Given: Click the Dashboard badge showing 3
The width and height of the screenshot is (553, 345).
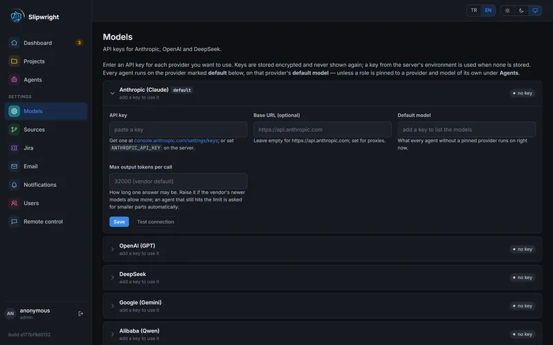Looking at the screenshot, I should 79,43.
